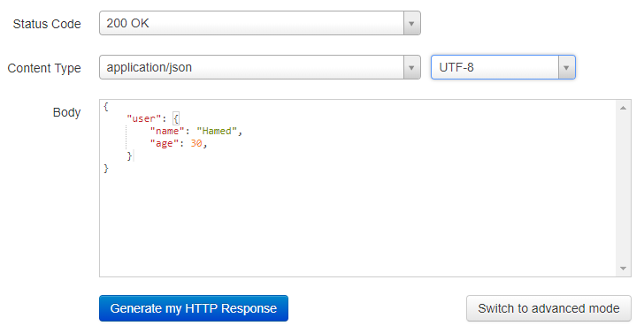Click the "Hamed" string value
644x333 pixels.
click(x=217, y=132)
